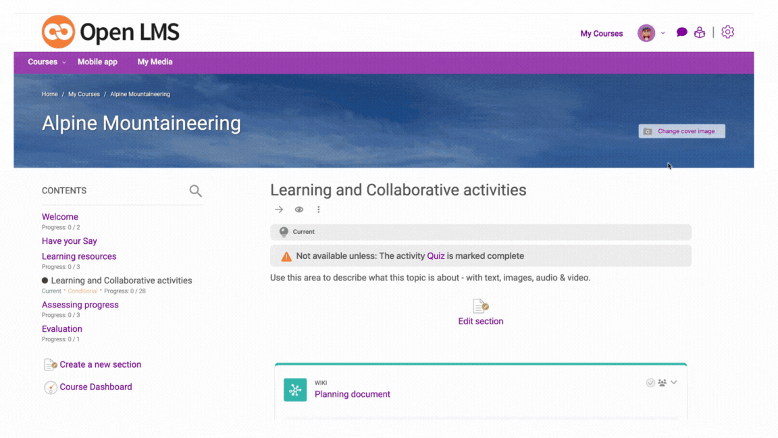Click the Assessing progress progress indicator
The width and height of the screenshot is (778, 438).
point(62,314)
